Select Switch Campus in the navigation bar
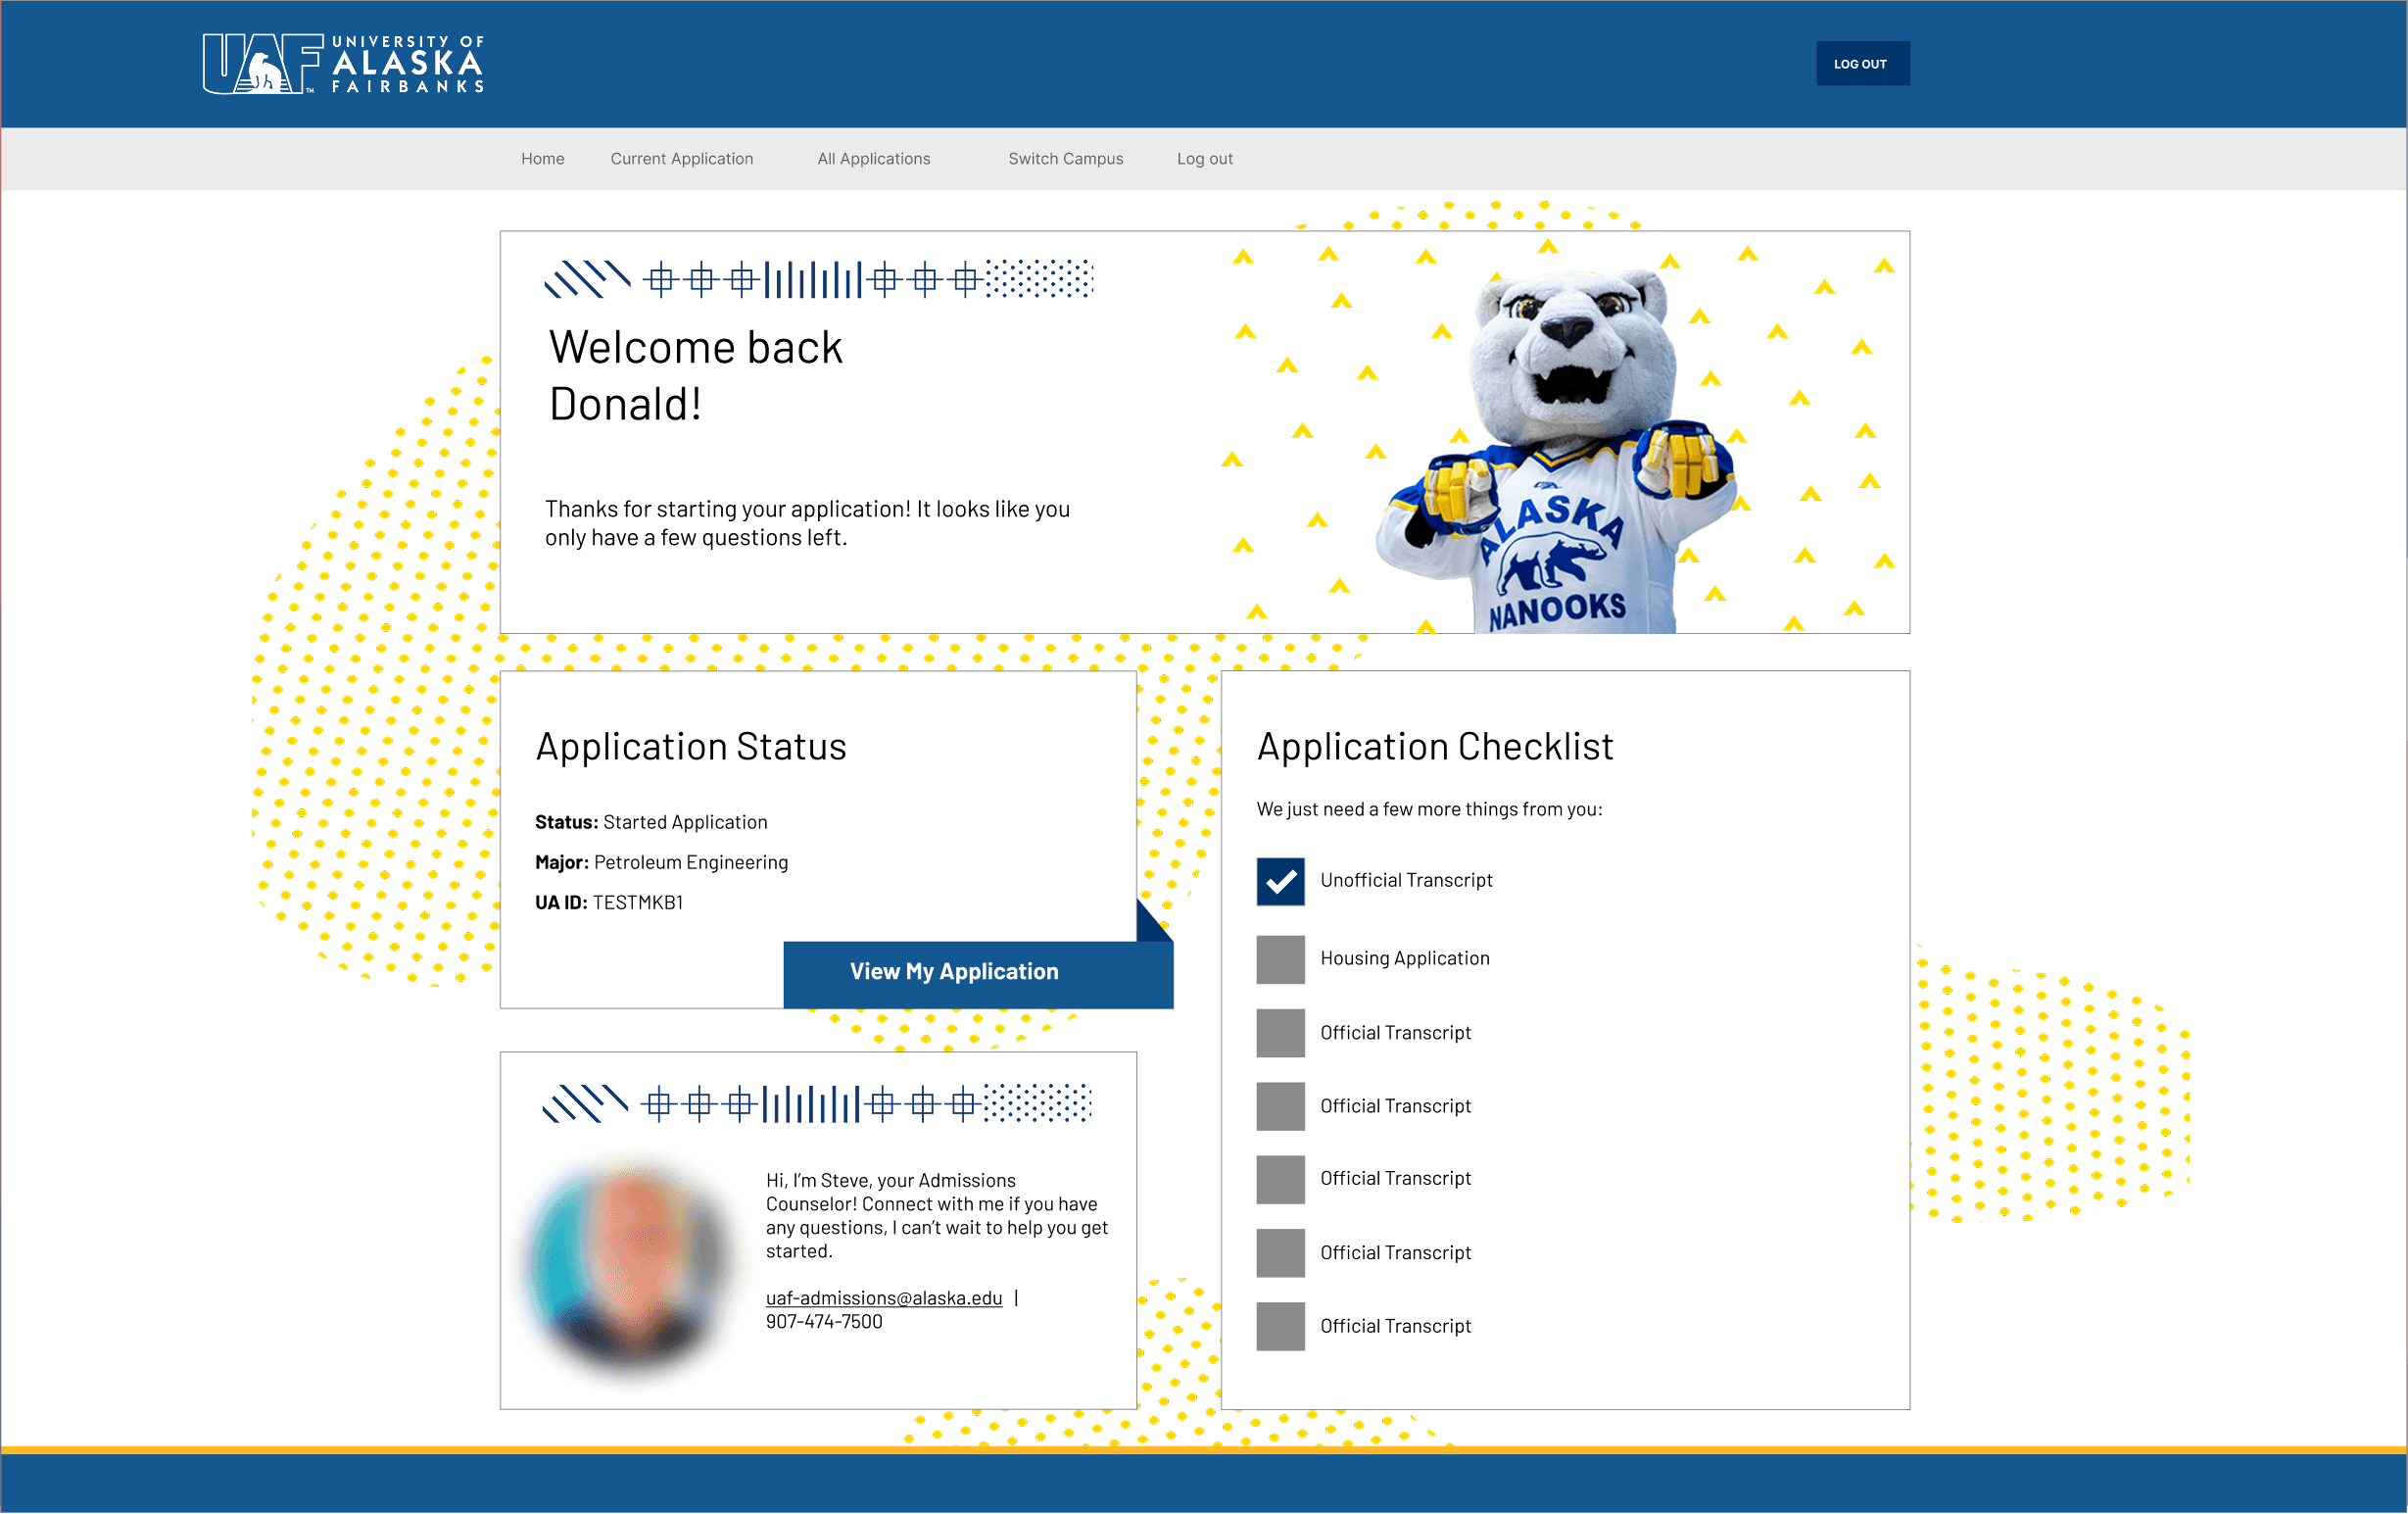 1065,159
